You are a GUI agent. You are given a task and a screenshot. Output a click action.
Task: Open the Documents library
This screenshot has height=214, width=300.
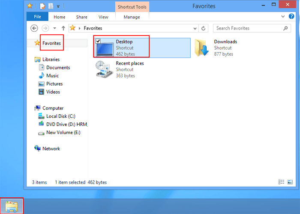coord(58,68)
